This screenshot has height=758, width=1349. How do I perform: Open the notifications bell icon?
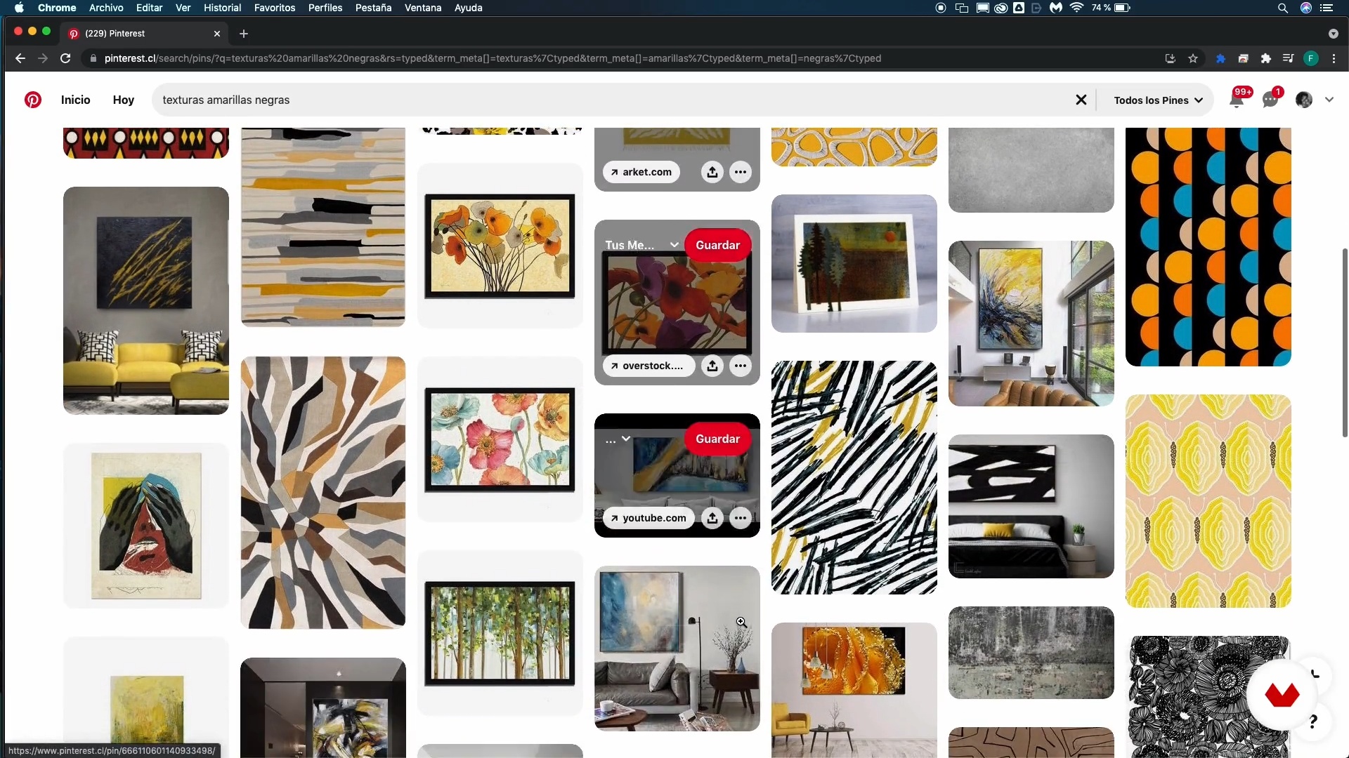(1237, 100)
